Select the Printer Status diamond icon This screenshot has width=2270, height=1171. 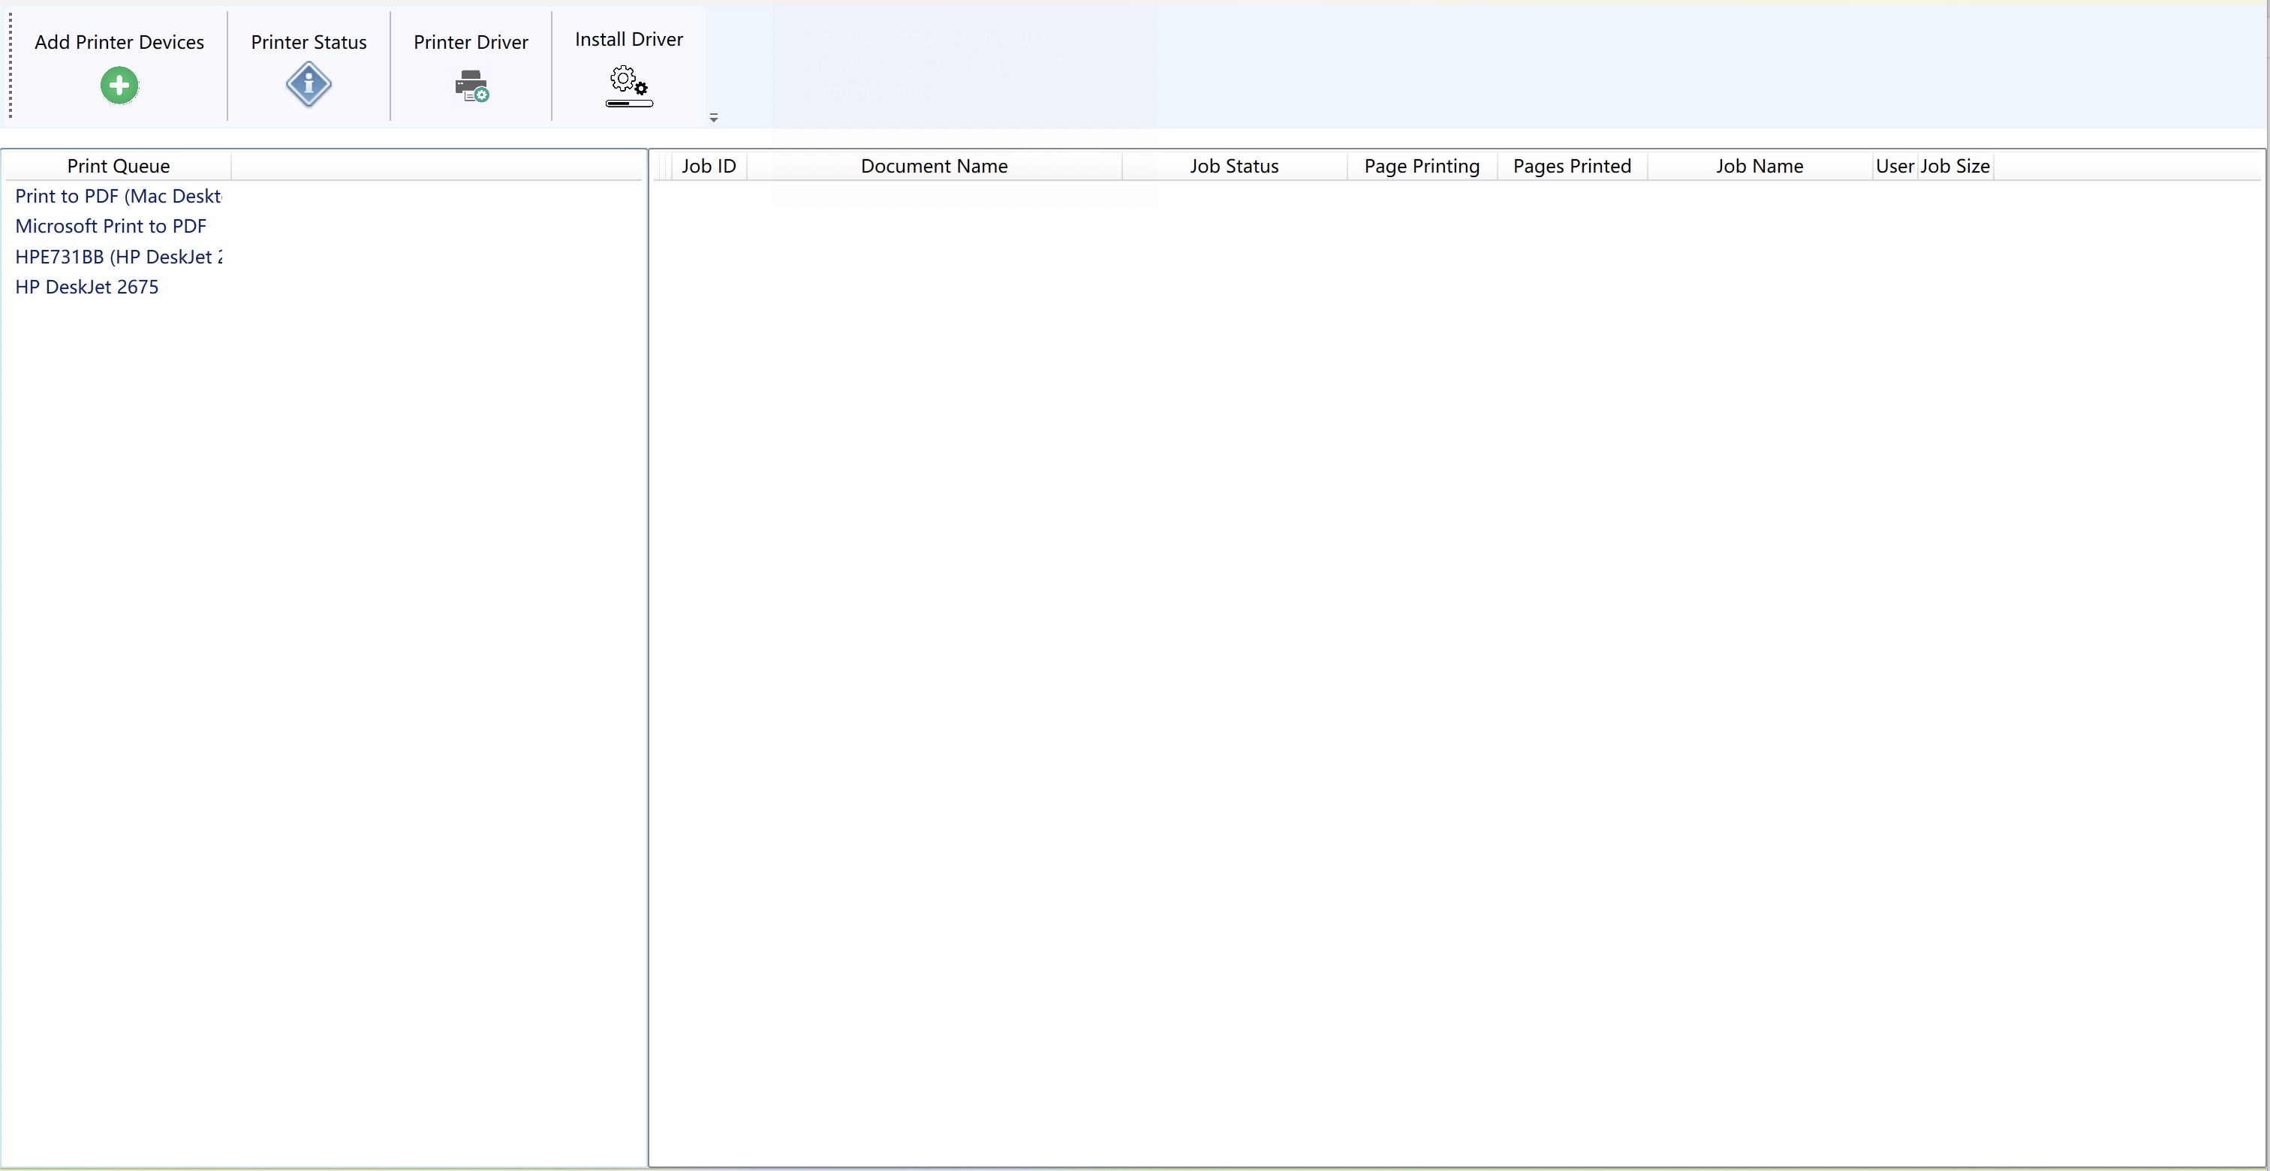pos(308,85)
